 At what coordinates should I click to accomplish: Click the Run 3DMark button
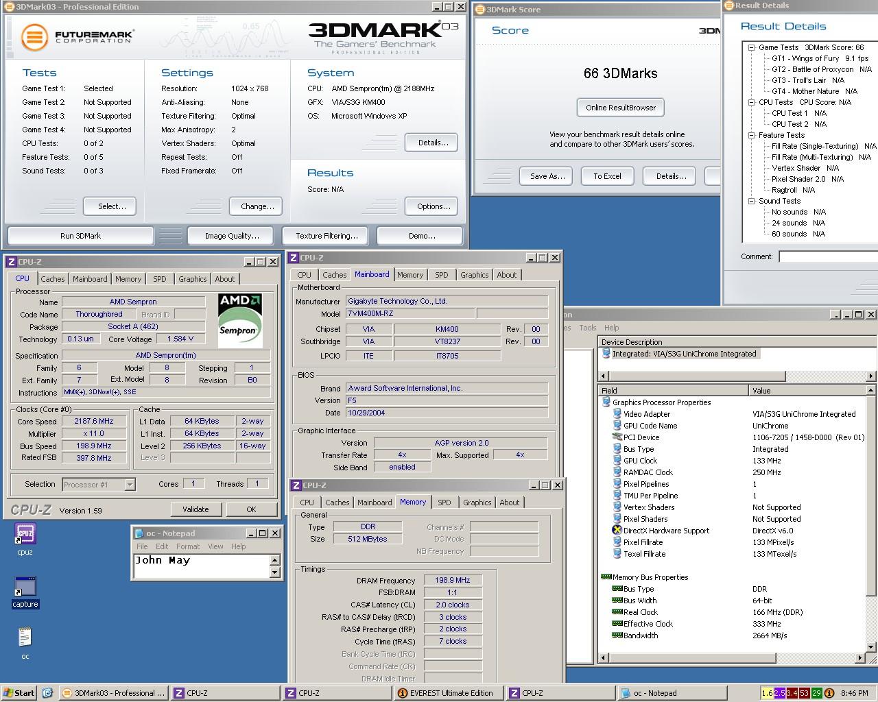tap(80, 236)
